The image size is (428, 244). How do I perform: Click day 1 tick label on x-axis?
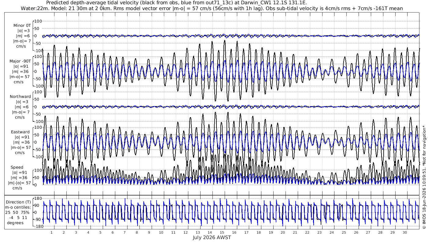(x=51, y=232)
